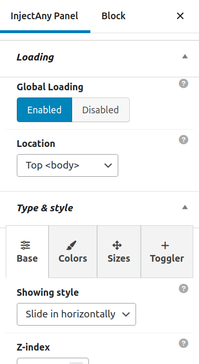Open the help tooltip for Showing style

pos(184,289)
